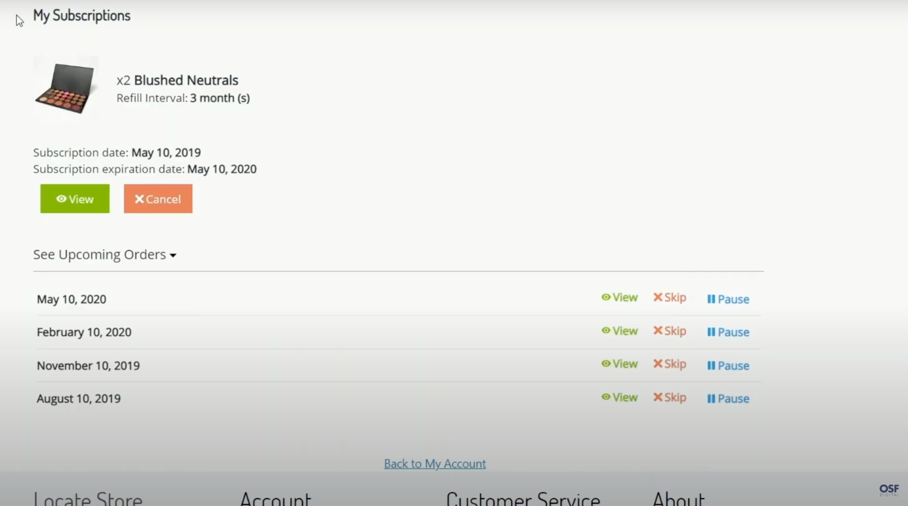The image size is (908, 506).
Task: Click the View eye icon for November 10, 2019
Action: click(606, 364)
